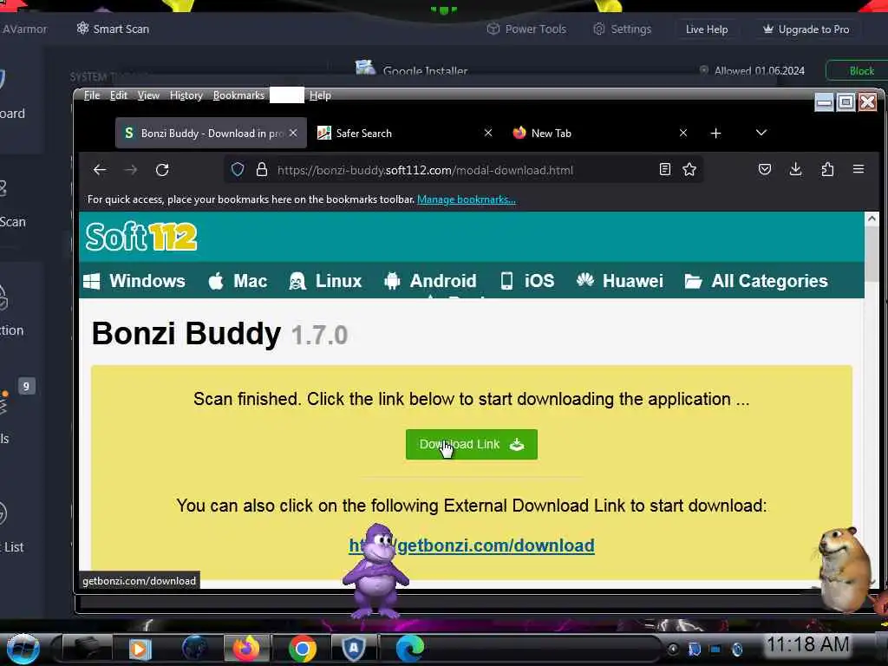This screenshot has height=666, width=888.
Task: Open a new tab with plus button
Action: click(x=715, y=133)
